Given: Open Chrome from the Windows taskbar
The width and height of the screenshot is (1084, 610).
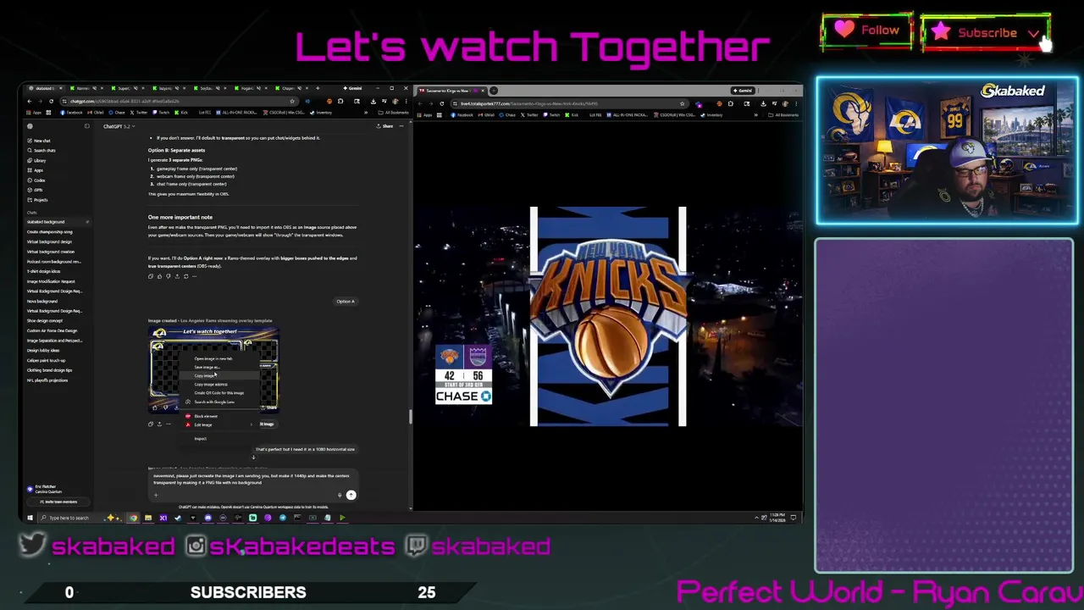Looking at the screenshot, I should [133, 518].
